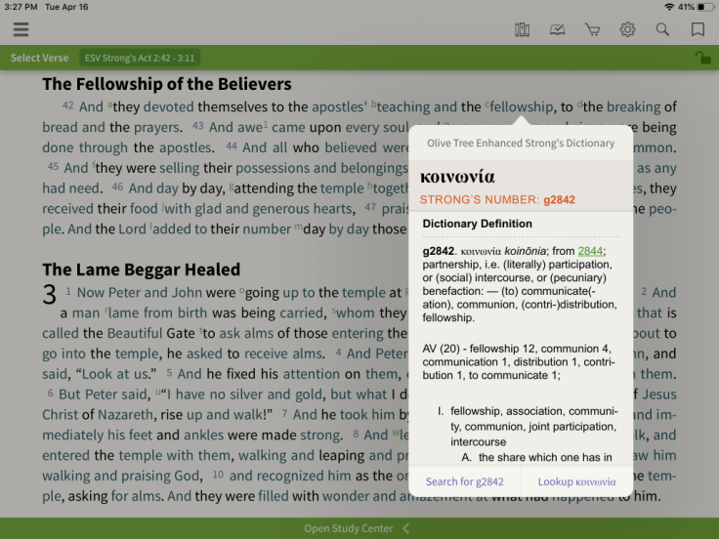The image size is (719, 539).
Task: Tap the word fellowship in verse 42
Action: [521, 106]
